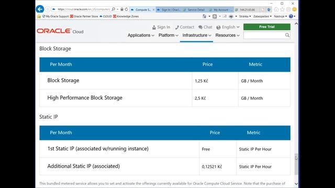Screen dimensions: 335x188
Task: Close the Compute S... tab
Action: pyautogui.click(x=153, y=10)
